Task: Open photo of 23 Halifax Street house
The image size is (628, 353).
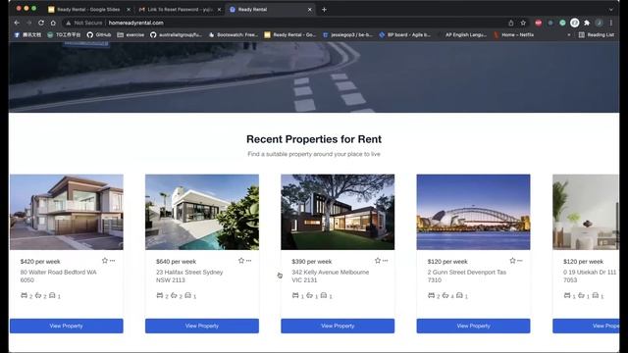Action: coord(202,212)
